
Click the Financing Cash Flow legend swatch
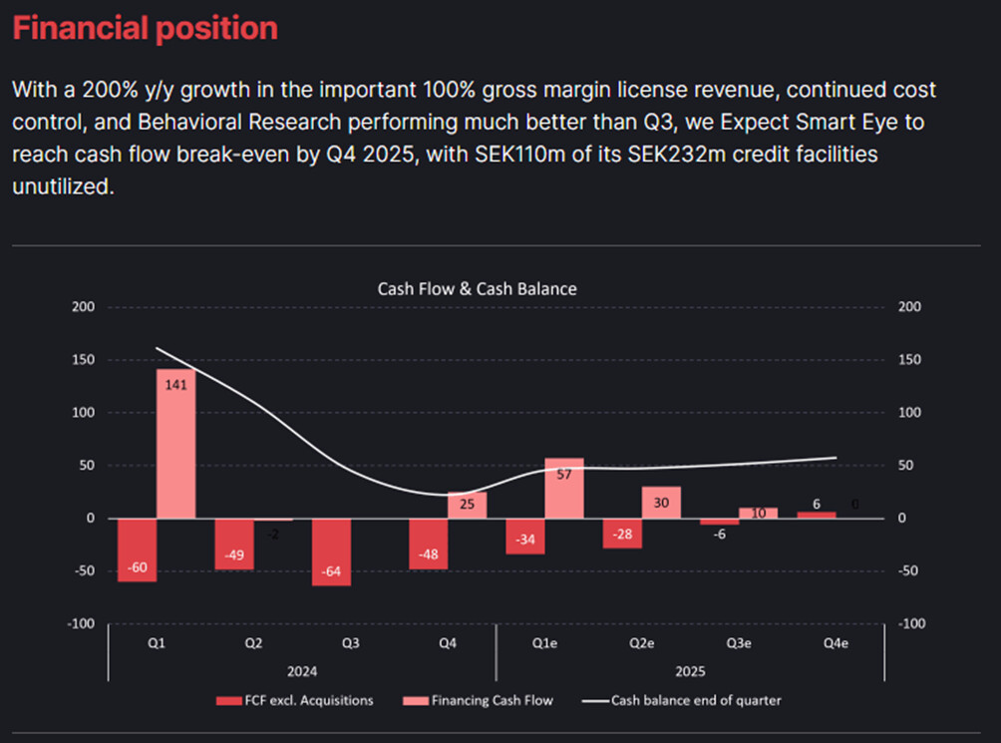tap(416, 701)
